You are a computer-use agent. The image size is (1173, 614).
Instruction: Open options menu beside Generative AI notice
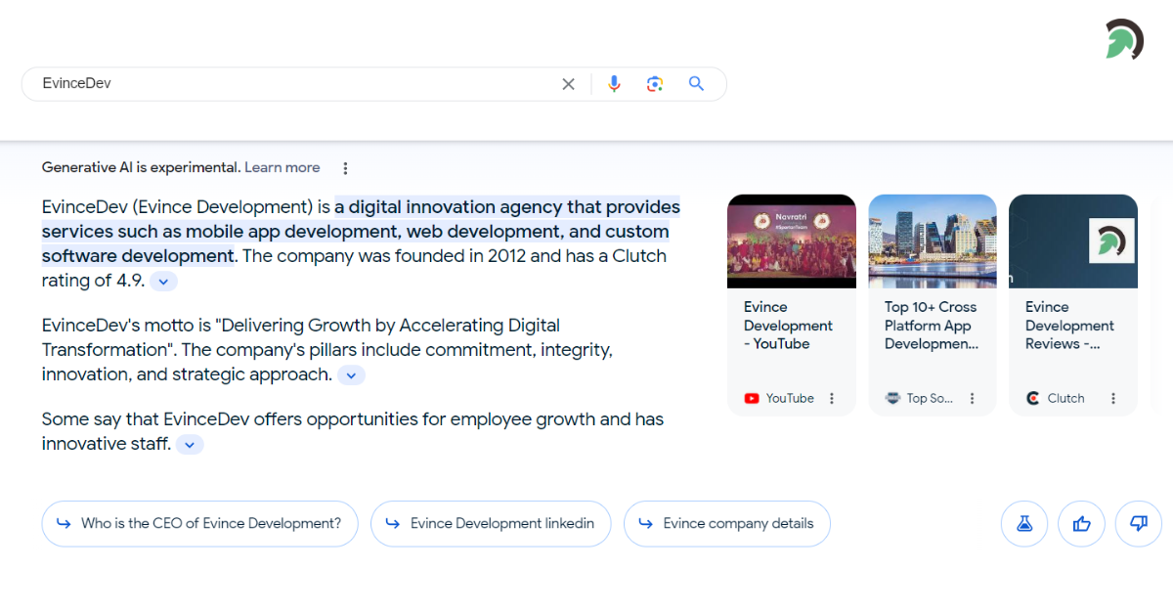[345, 168]
